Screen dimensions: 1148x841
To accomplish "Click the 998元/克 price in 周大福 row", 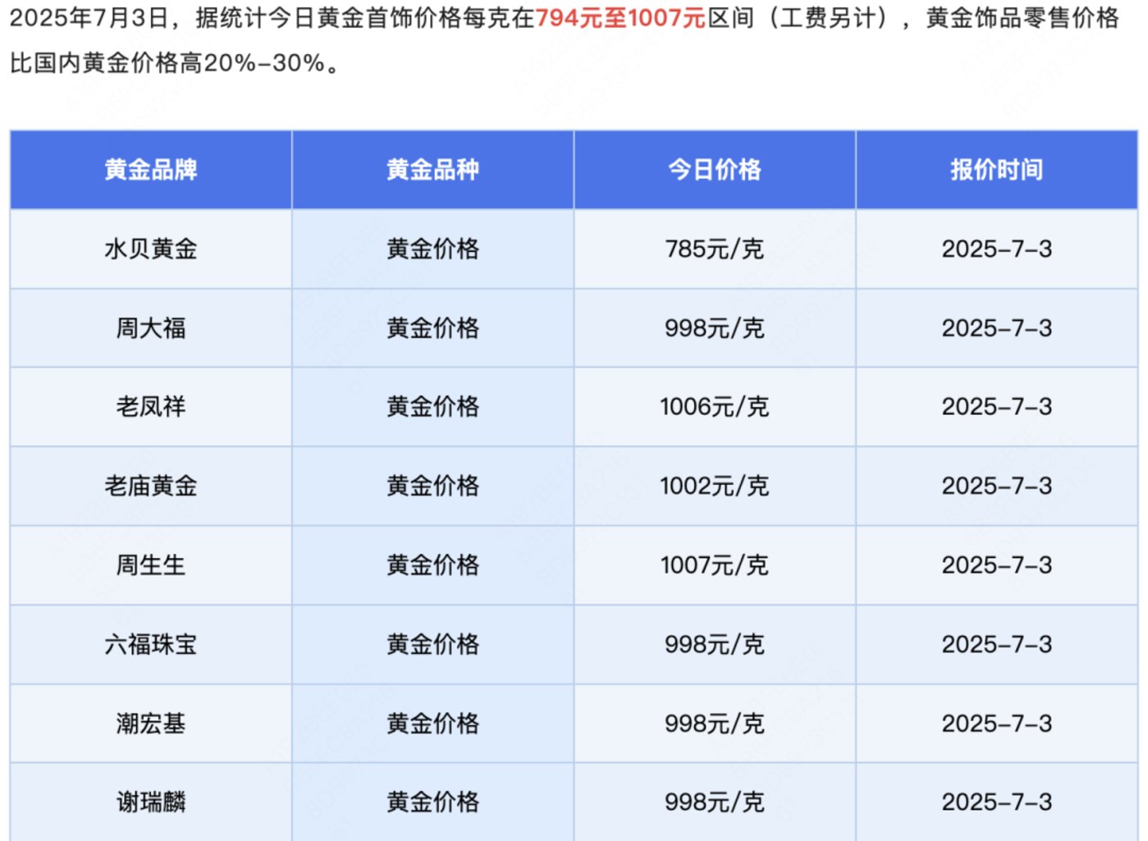I will click(714, 328).
